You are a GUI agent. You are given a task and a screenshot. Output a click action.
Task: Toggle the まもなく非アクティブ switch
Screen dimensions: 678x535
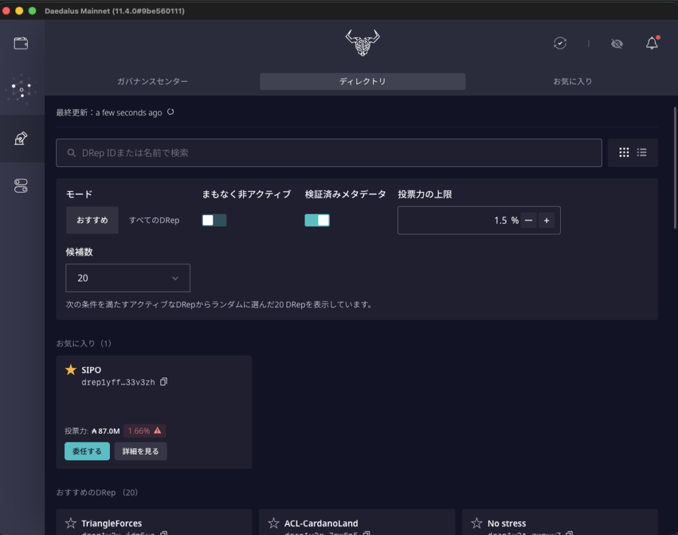[x=214, y=220]
